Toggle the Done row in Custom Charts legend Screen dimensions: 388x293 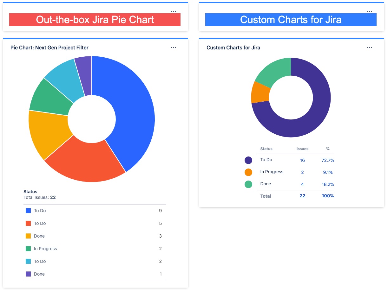266,184
